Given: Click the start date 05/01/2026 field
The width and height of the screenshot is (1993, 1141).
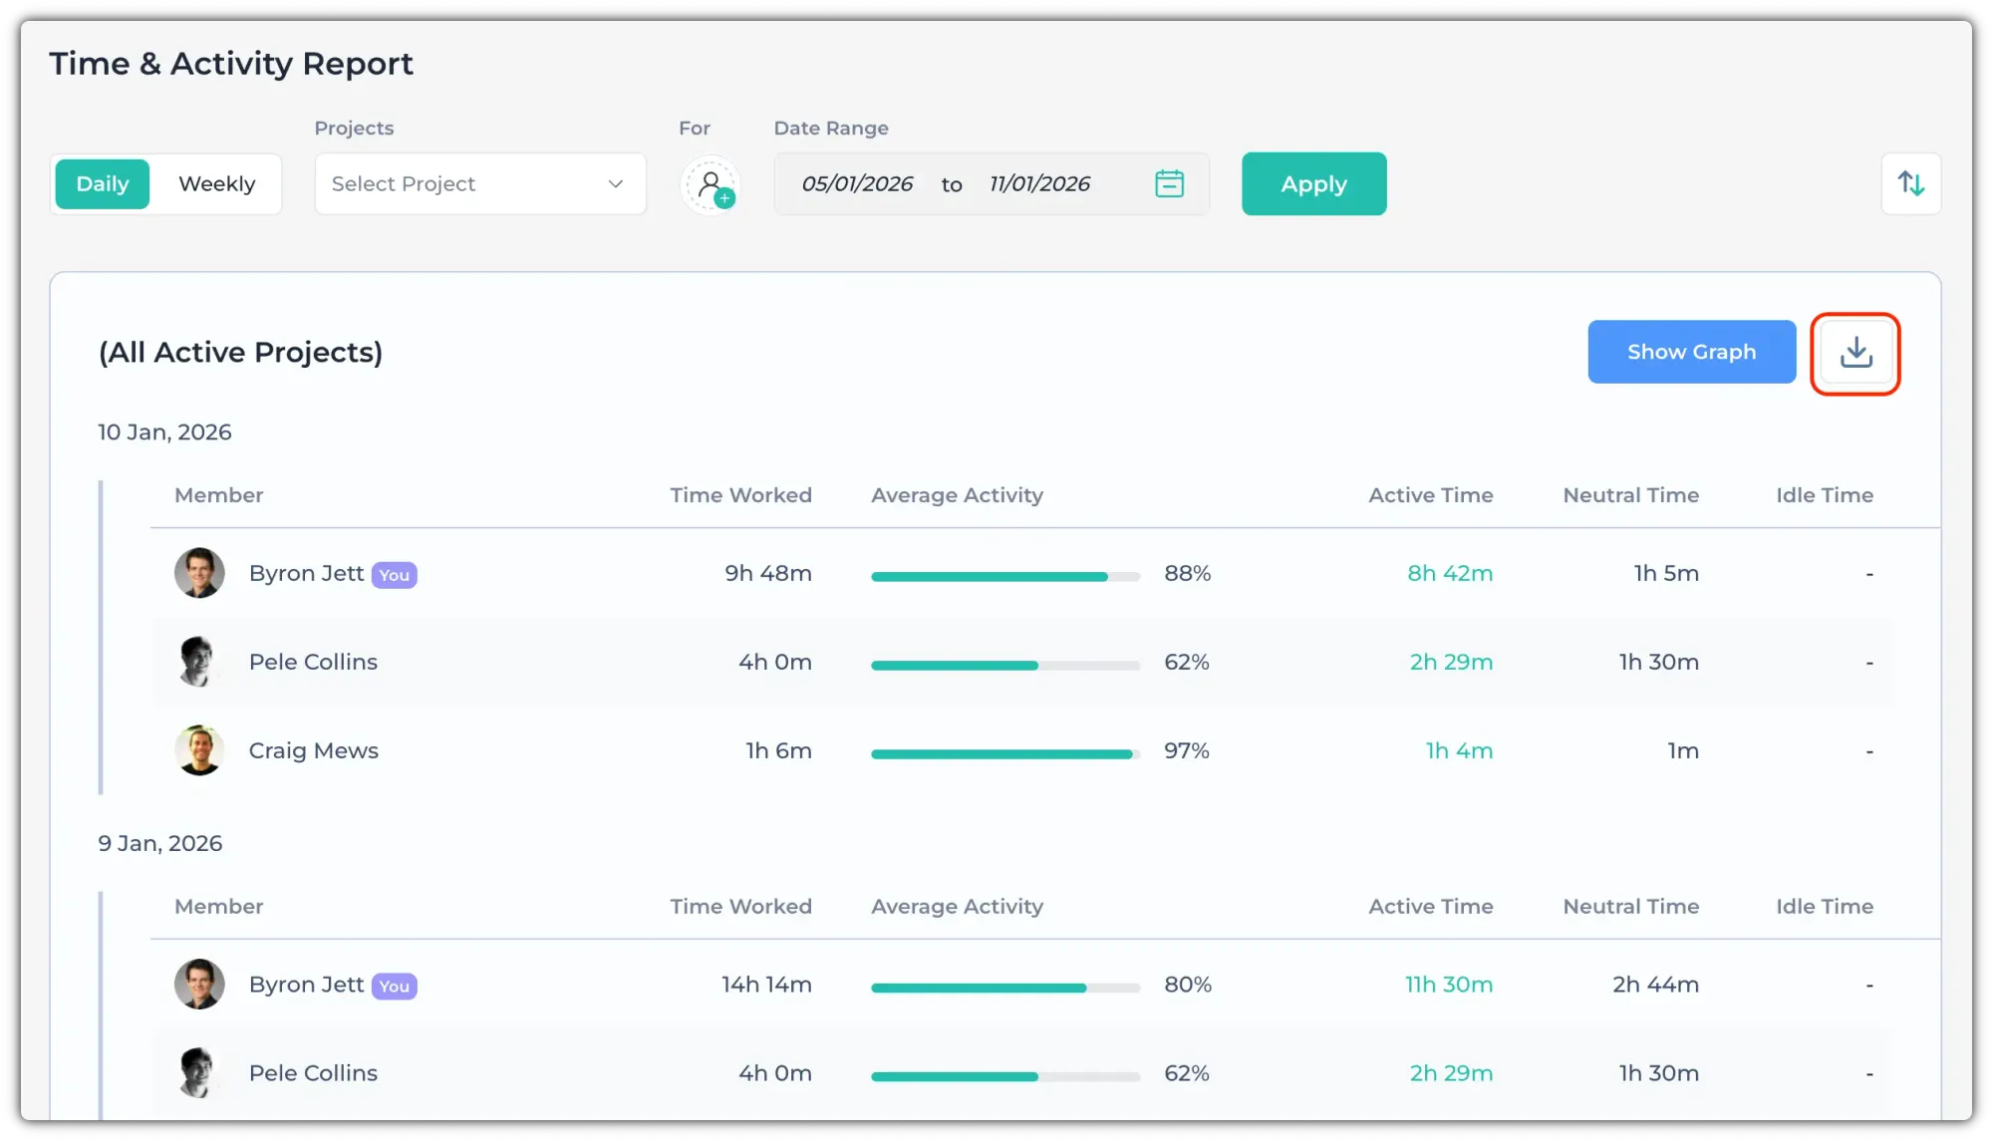Looking at the screenshot, I should (857, 183).
